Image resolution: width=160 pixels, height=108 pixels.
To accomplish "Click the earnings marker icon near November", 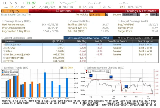I will (126, 86).
